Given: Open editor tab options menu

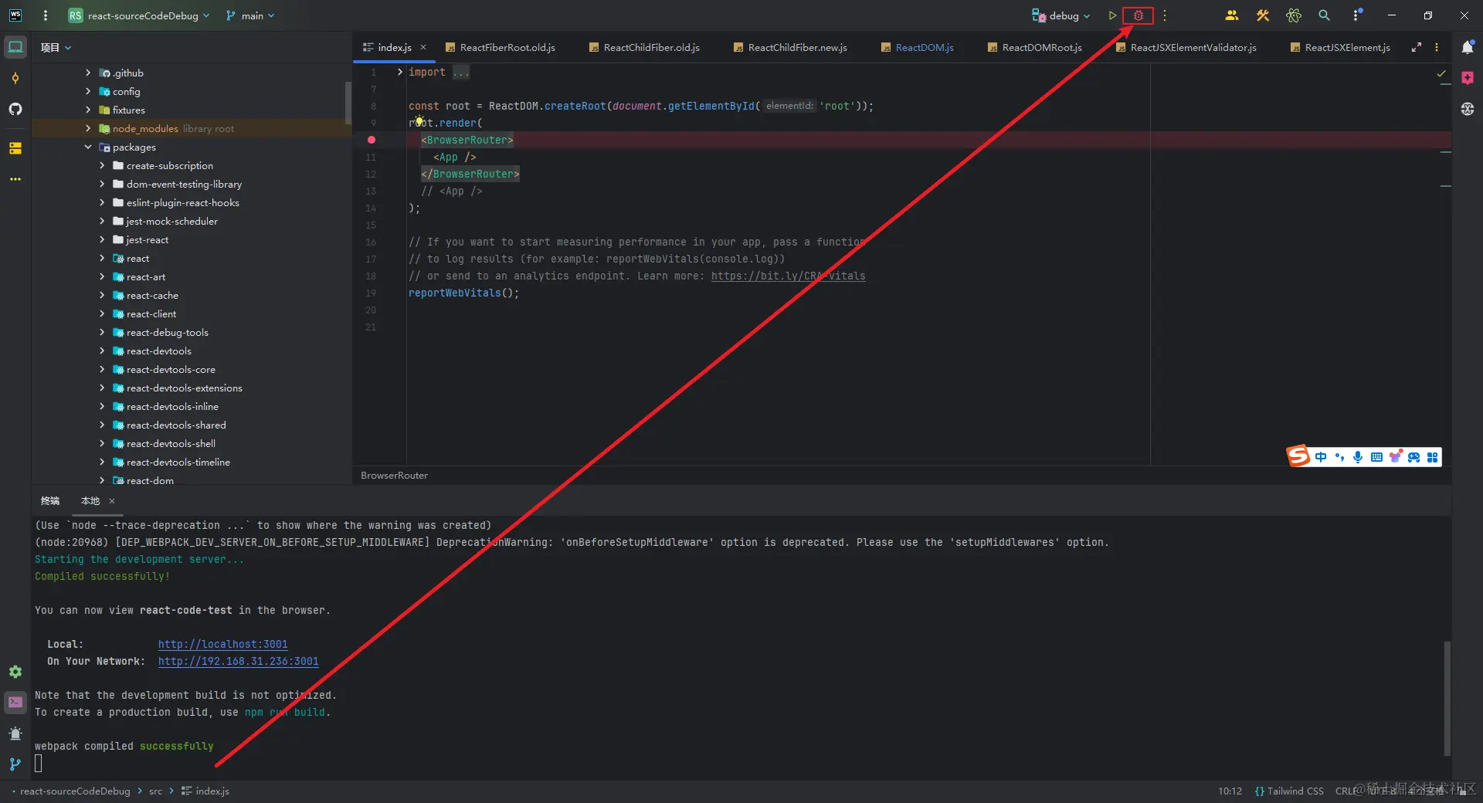Looking at the screenshot, I should pyautogui.click(x=1437, y=47).
